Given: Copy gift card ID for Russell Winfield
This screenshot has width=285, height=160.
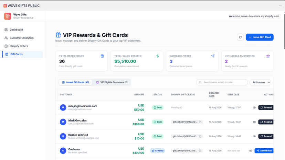Looking at the screenshot, I should tap(200, 136).
